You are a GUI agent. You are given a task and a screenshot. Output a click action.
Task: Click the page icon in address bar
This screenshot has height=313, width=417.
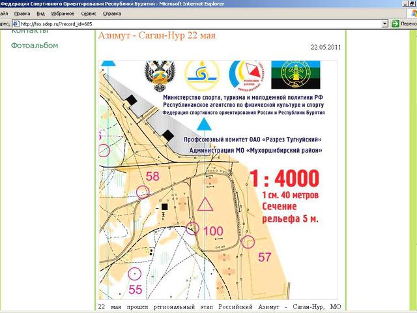pyautogui.click(x=16, y=24)
